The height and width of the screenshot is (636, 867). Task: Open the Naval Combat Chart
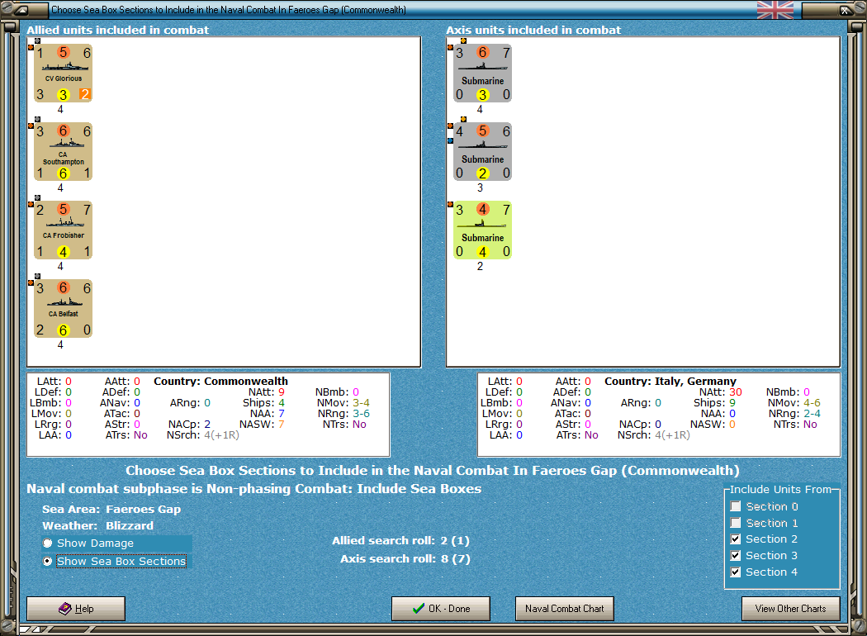coord(565,609)
